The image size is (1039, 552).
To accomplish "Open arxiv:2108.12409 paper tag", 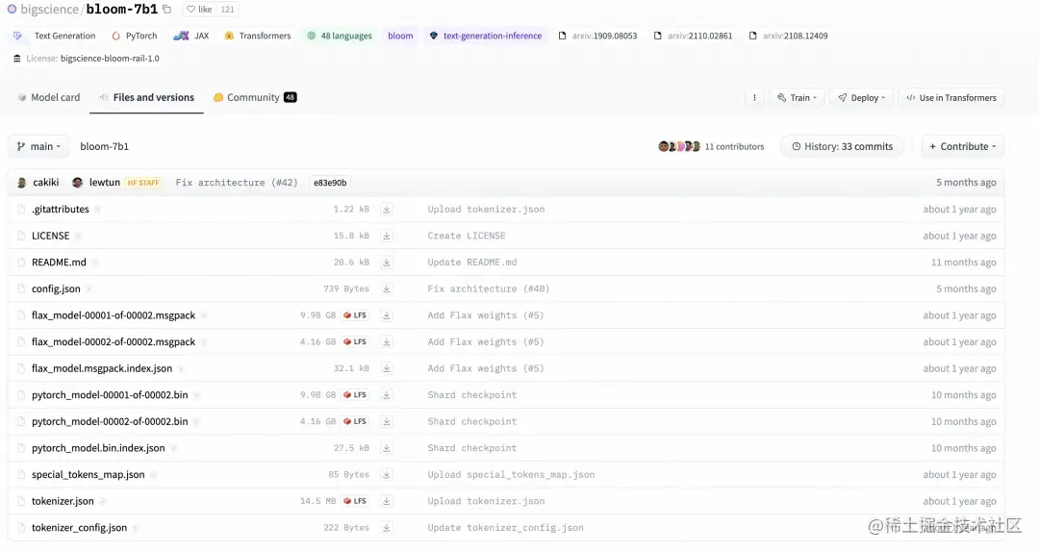I will [789, 36].
